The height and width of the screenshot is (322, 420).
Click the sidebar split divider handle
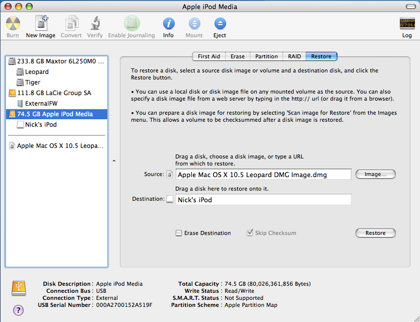pyautogui.click(x=114, y=161)
